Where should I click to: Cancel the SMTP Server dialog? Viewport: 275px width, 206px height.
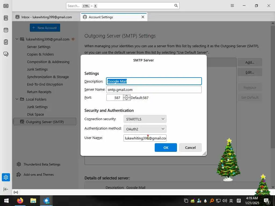[x=190, y=148]
